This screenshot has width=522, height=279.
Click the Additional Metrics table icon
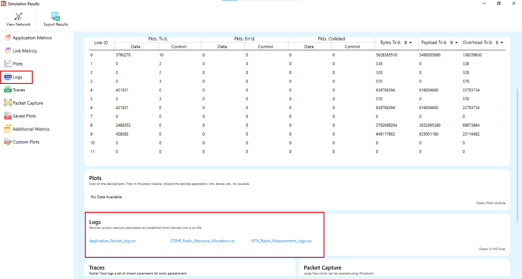pyautogui.click(x=8, y=129)
